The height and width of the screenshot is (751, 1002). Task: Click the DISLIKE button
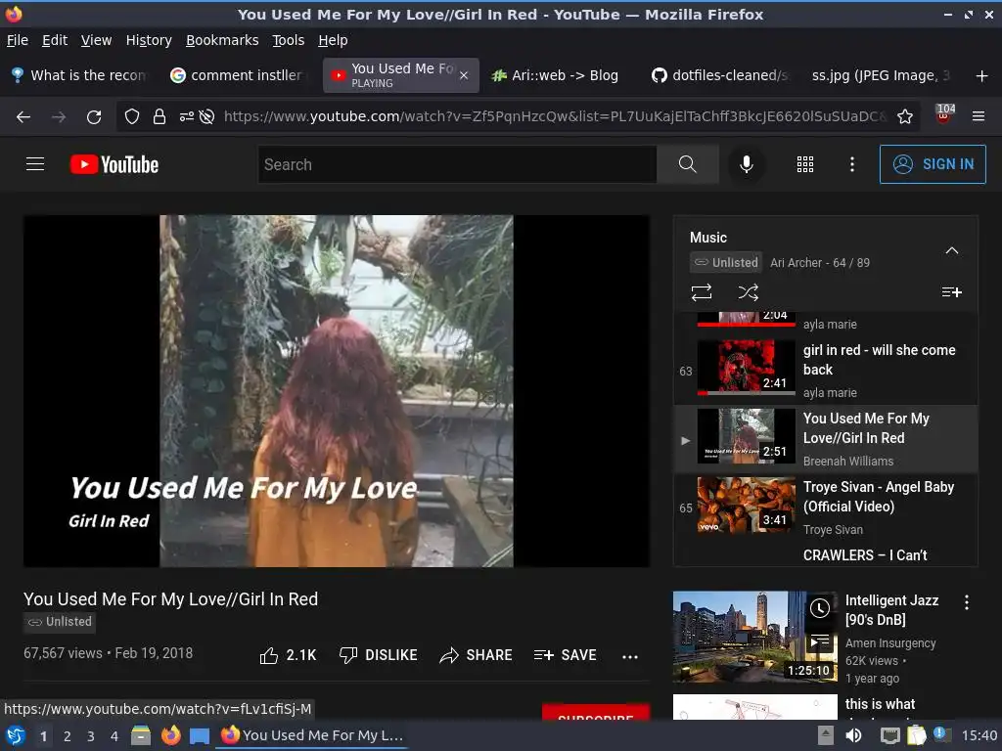378,655
